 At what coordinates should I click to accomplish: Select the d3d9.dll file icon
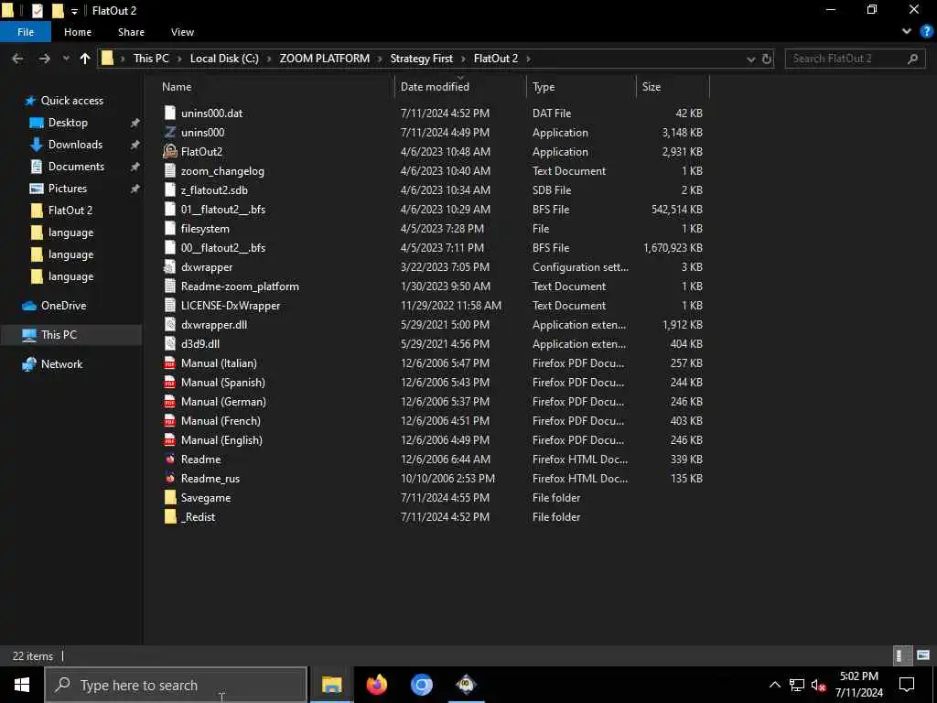[x=169, y=344]
